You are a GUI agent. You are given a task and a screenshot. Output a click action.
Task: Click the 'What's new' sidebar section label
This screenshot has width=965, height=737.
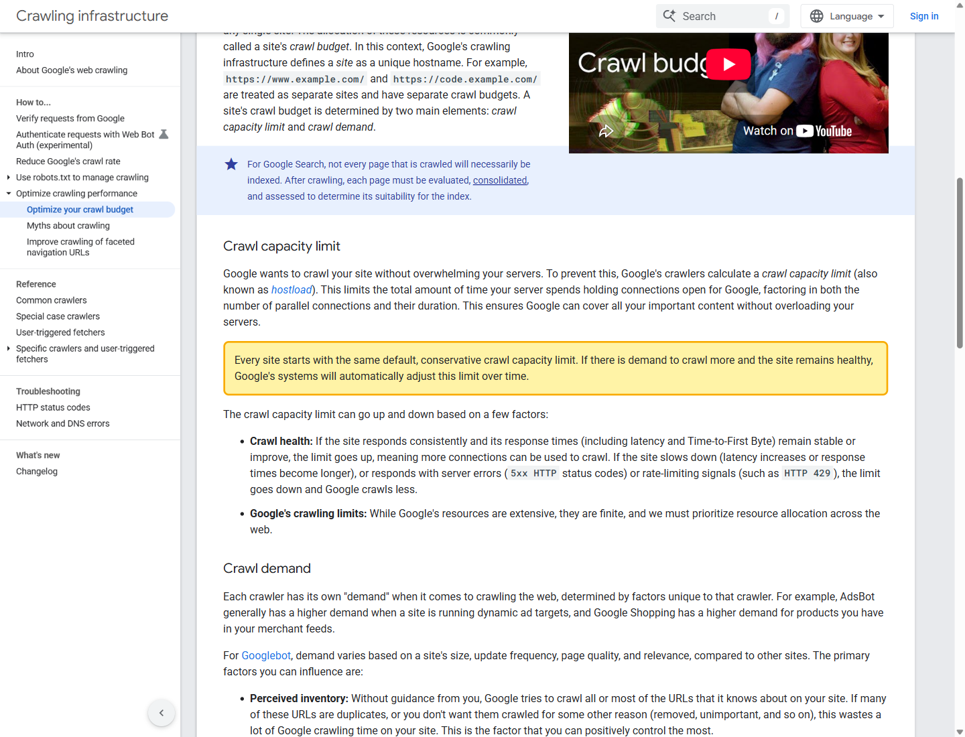38,456
